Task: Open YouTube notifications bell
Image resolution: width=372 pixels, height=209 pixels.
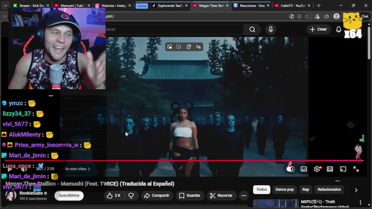Action: 339,29
